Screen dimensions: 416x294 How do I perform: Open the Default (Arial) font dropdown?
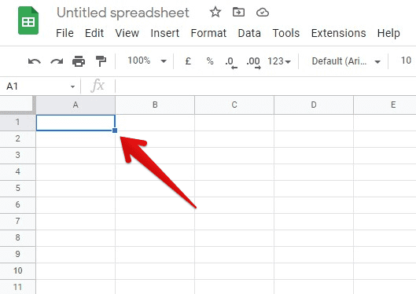[346, 61]
